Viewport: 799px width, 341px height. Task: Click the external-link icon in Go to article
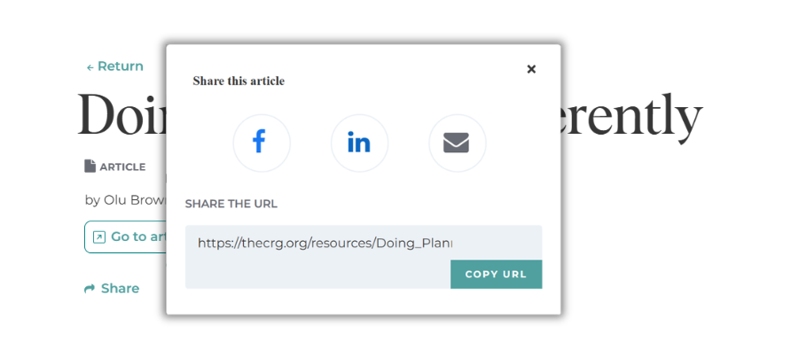[98, 237]
